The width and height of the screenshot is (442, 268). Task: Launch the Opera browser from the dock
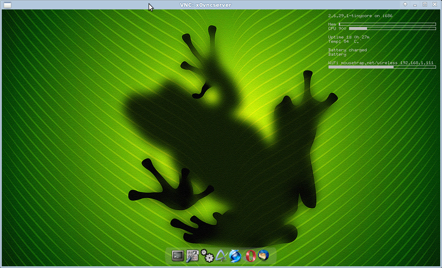click(250, 256)
